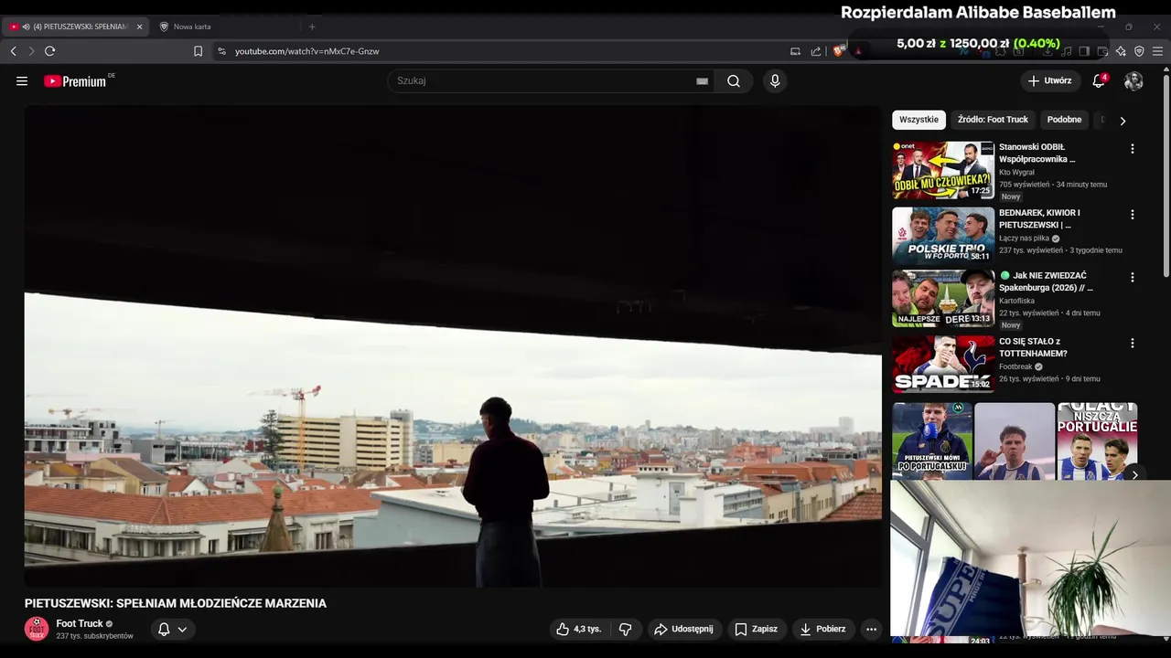Open the Stanowski ODBIŁ video thumbnail
Image resolution: width=1171 pixels, height=658 pixels.
coord(943,170)
